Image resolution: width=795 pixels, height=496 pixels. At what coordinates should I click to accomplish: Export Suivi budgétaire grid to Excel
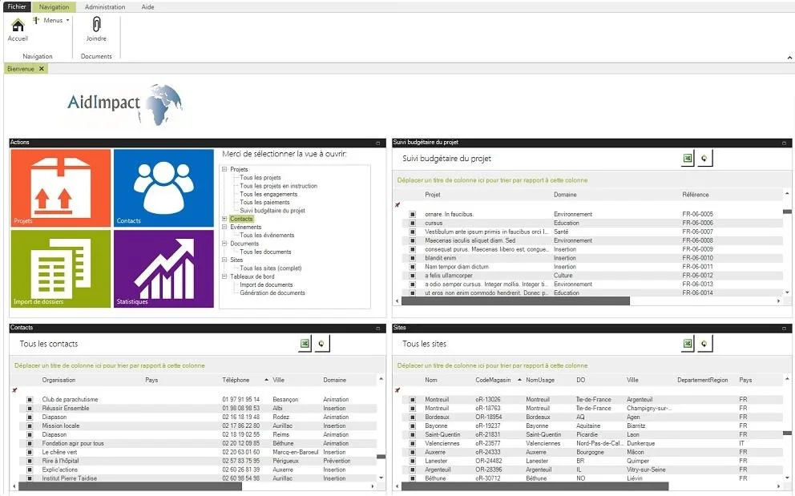(688, 158)
